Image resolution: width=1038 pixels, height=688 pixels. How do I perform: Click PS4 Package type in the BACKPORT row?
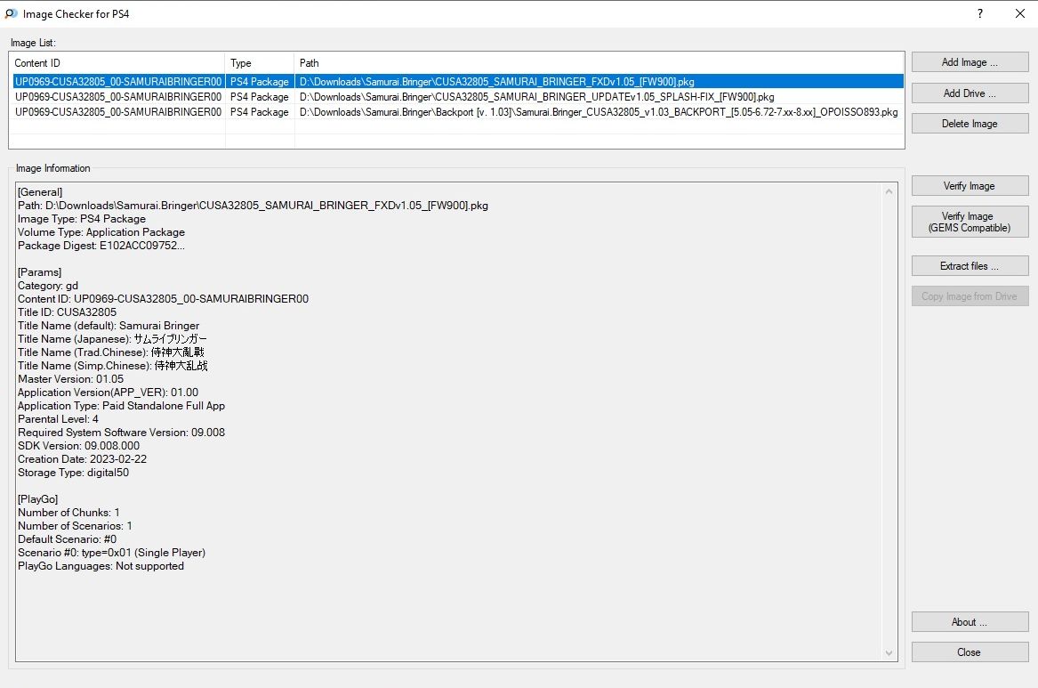click(260, 112)
